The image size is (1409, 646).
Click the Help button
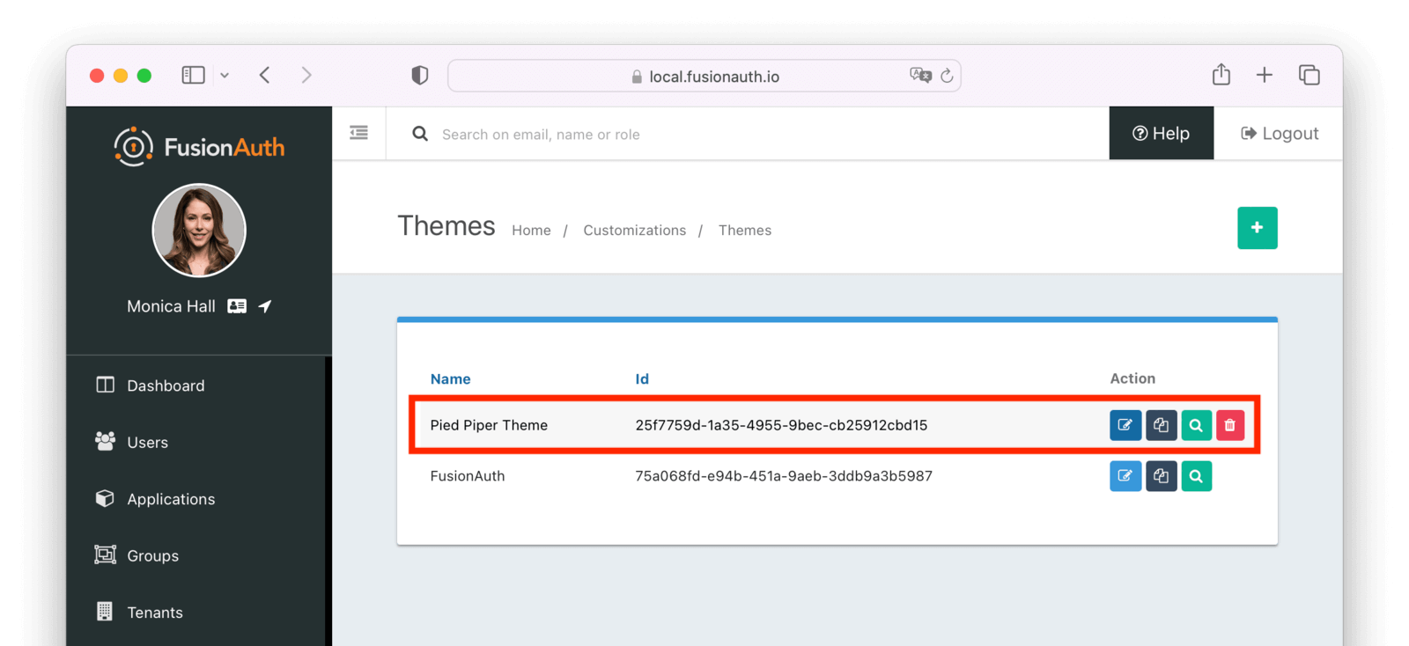pos(1161,134)
